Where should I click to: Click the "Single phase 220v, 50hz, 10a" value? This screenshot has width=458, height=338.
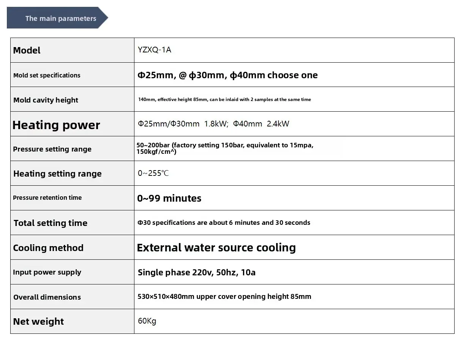[x=196, y=272]
